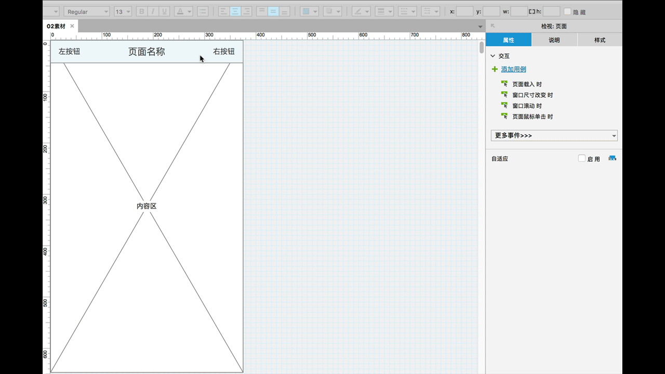Click the line width icon

pos(380,11)
